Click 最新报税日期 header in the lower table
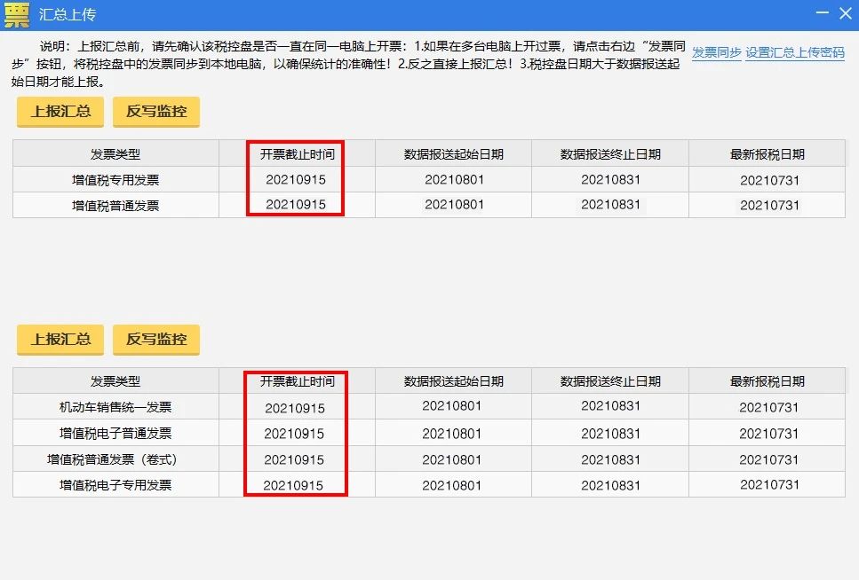Screen dimensions: 859x580 768,381
